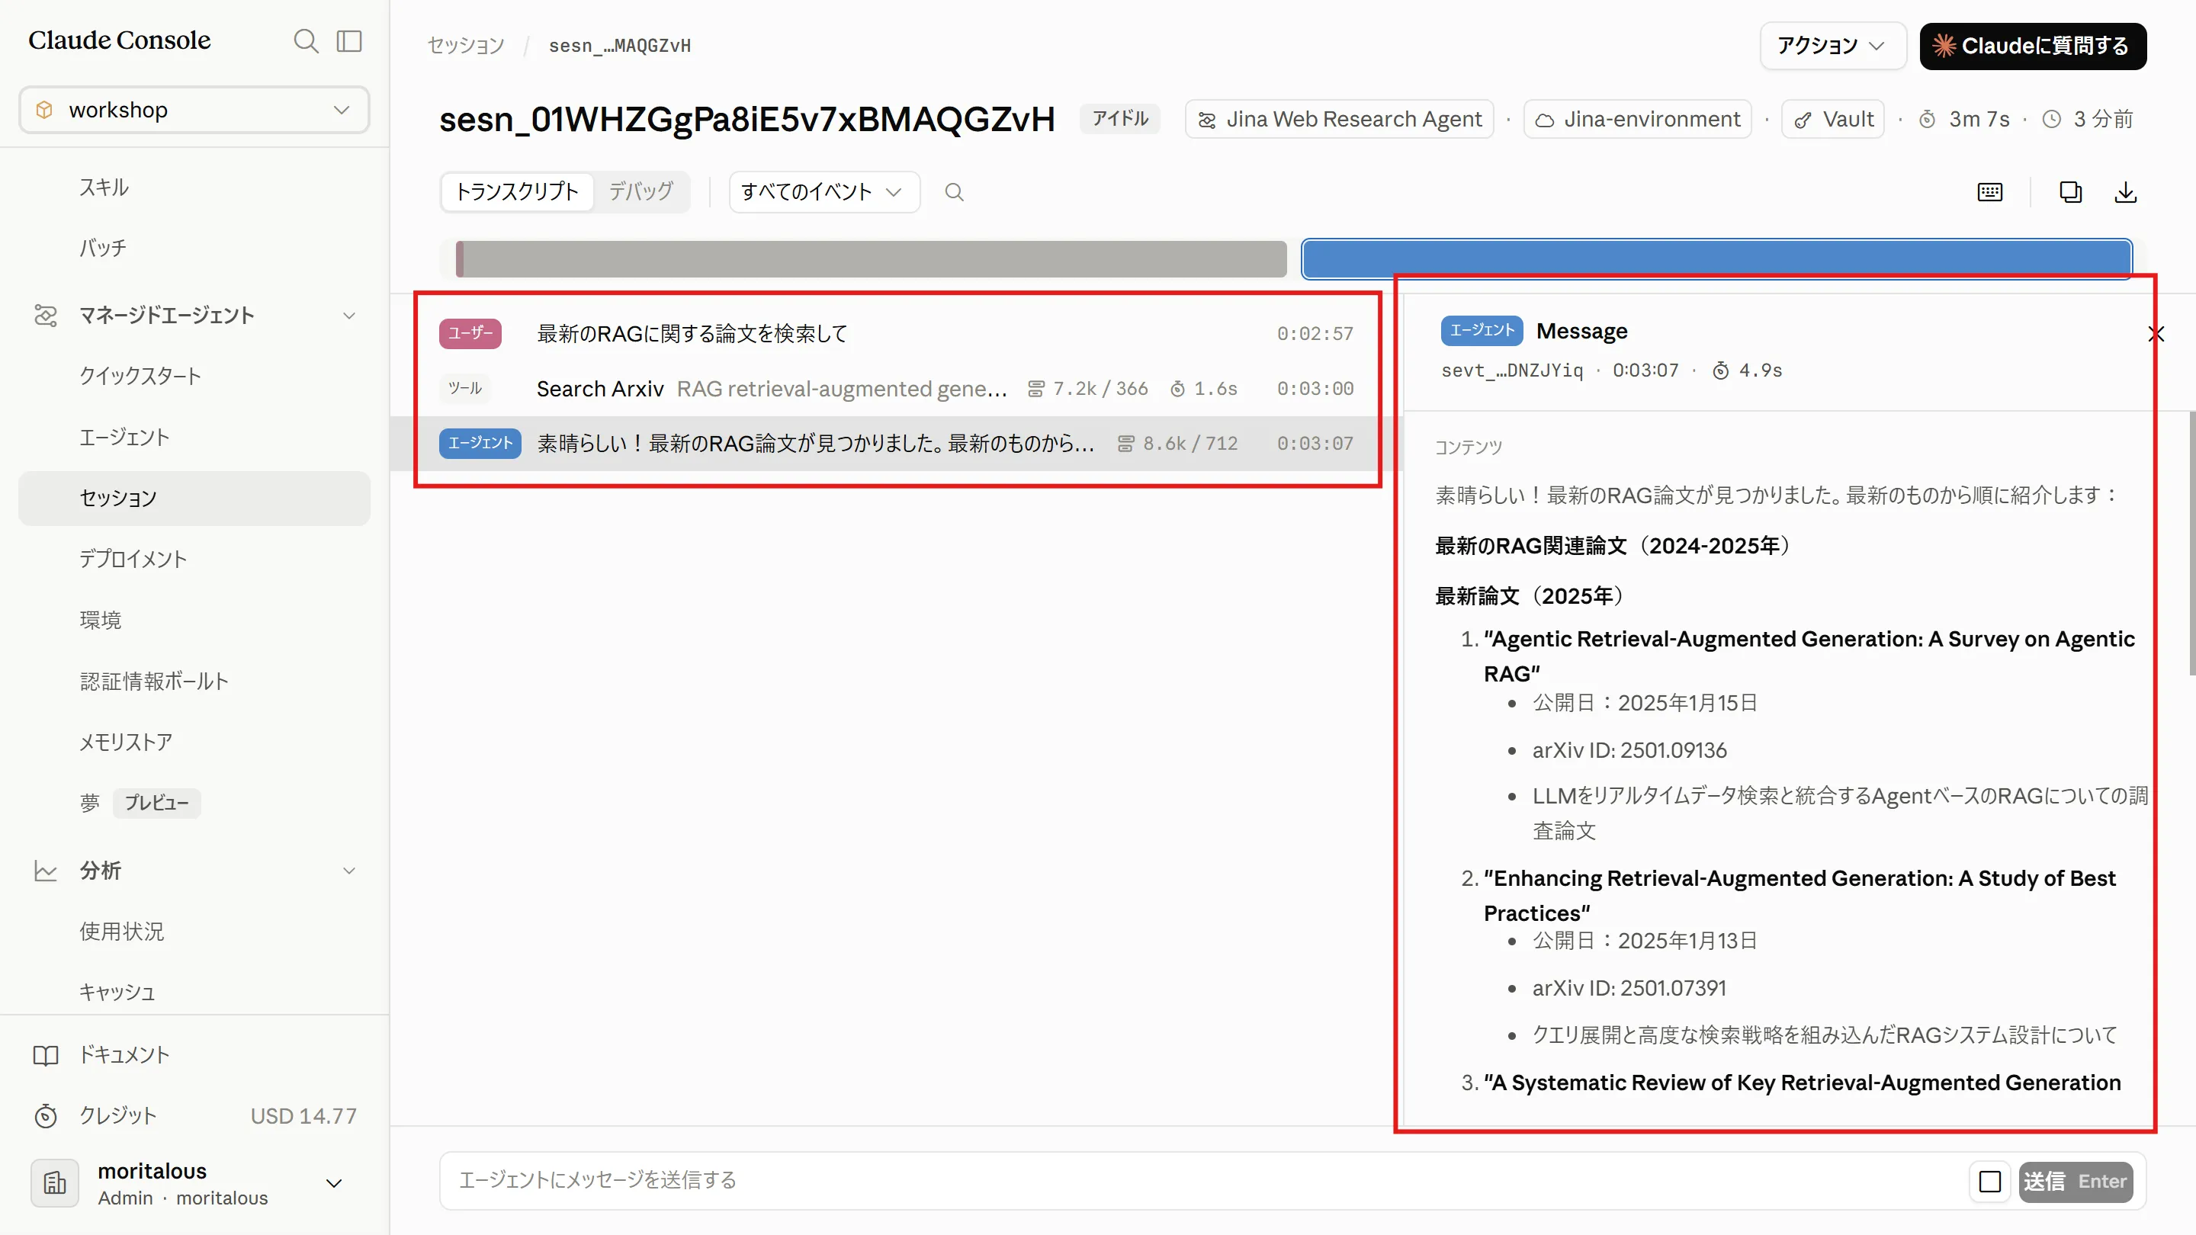
Task: Click token count 7.2k / 366
Action: coord(1088,389)
